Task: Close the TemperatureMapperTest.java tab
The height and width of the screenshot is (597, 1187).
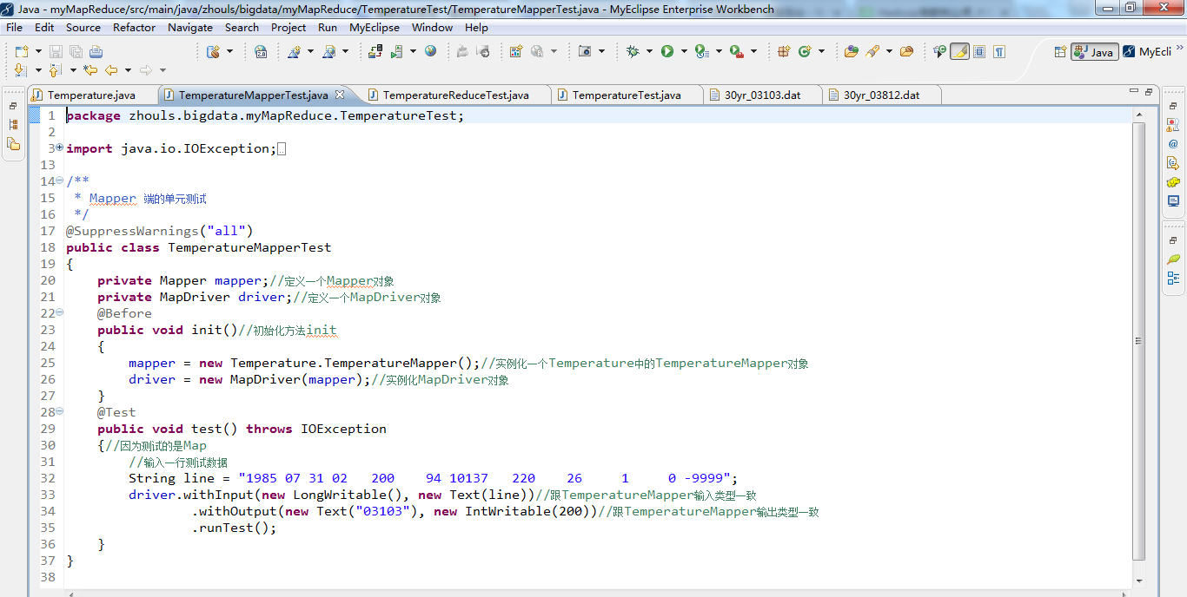Action: [340, 95]
